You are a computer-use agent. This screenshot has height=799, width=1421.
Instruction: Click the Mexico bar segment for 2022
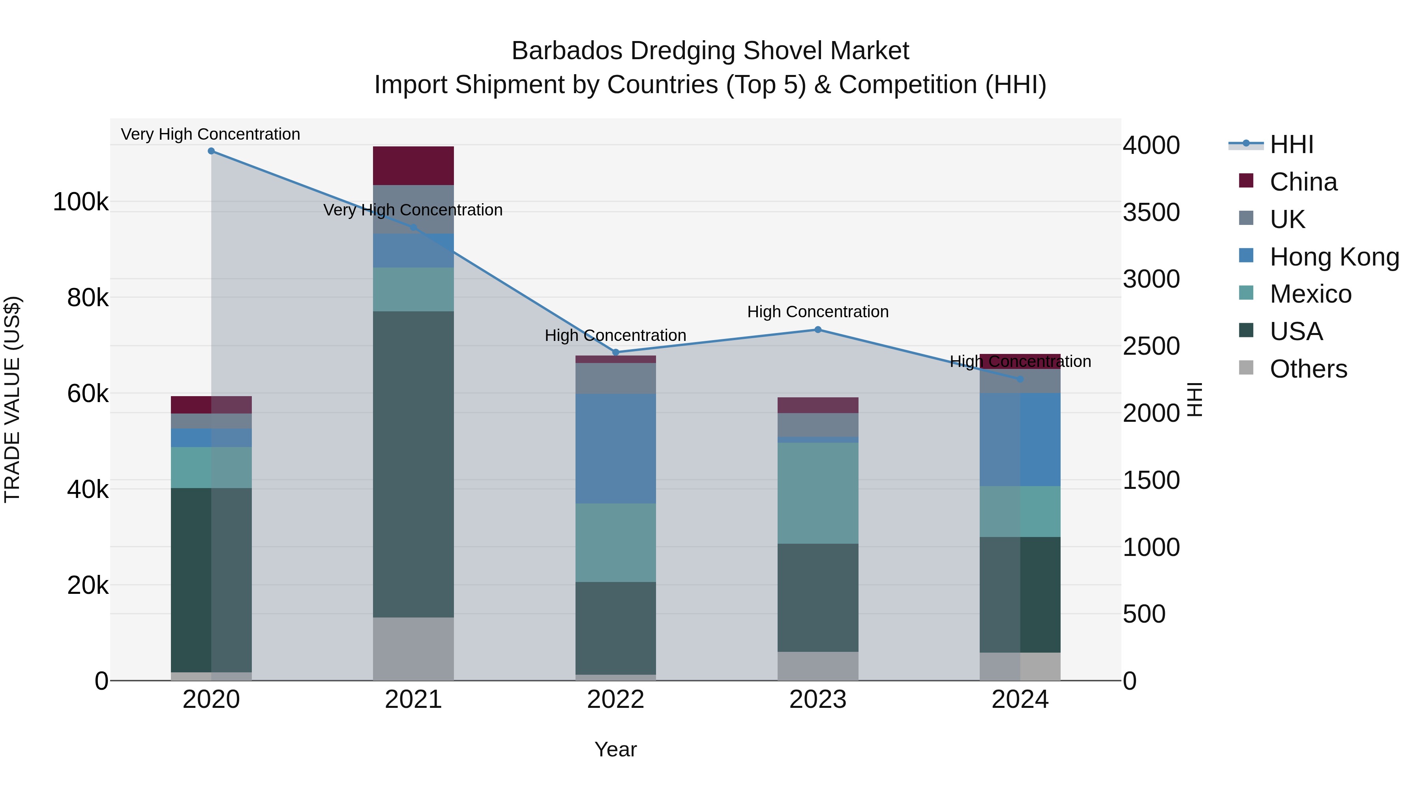tap(616, 543)
